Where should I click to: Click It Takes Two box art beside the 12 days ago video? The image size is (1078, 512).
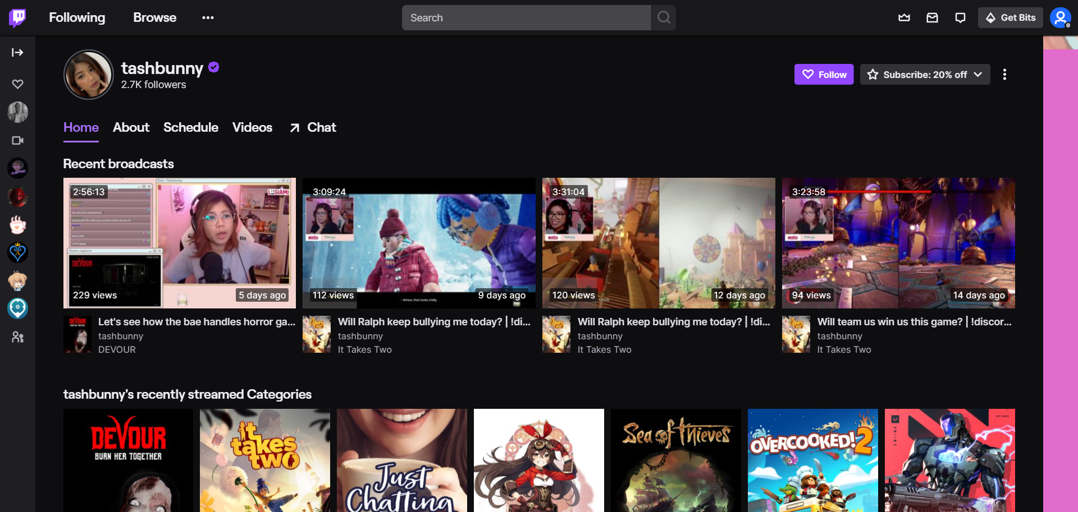coord(556,334)
